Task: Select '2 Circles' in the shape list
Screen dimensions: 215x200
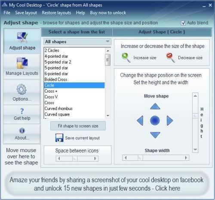Action: coord(74,50)
